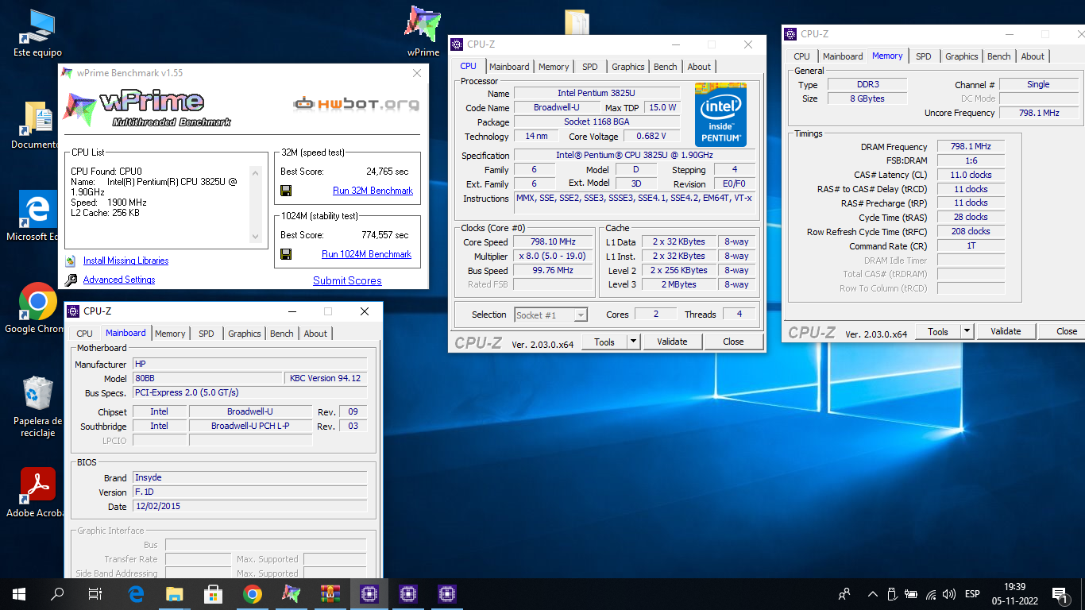Open Papelera de reciclaje on the desktop
This screenshot has height=610, width=1085.
37,407
